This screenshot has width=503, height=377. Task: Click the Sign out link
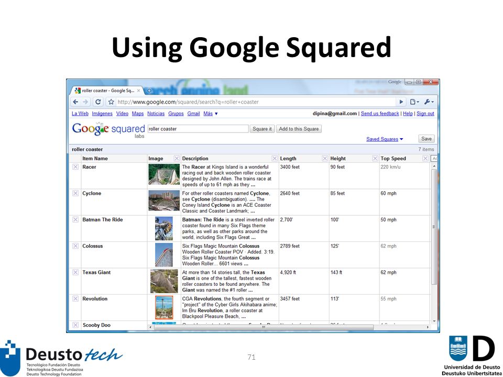point(425,114)
